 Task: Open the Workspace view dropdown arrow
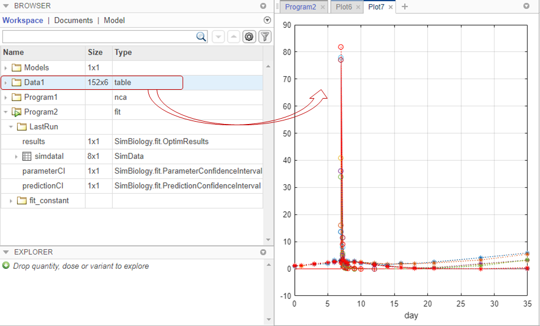click(x=267, y=20)
